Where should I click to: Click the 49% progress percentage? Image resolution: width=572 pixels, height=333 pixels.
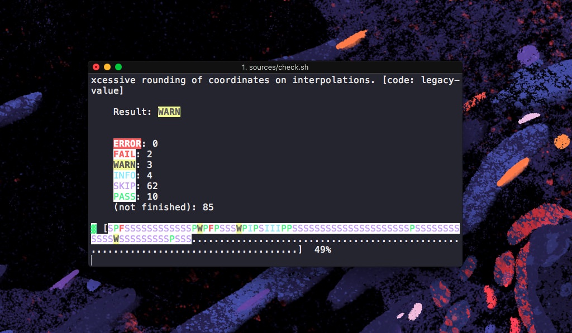click(323, 249)
